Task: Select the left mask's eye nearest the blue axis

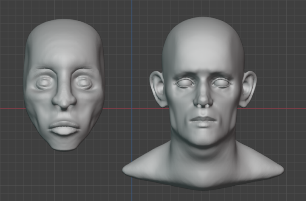Action: (x=84, y=82)
